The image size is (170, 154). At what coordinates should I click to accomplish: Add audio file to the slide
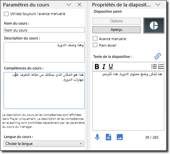pos(108,137)
